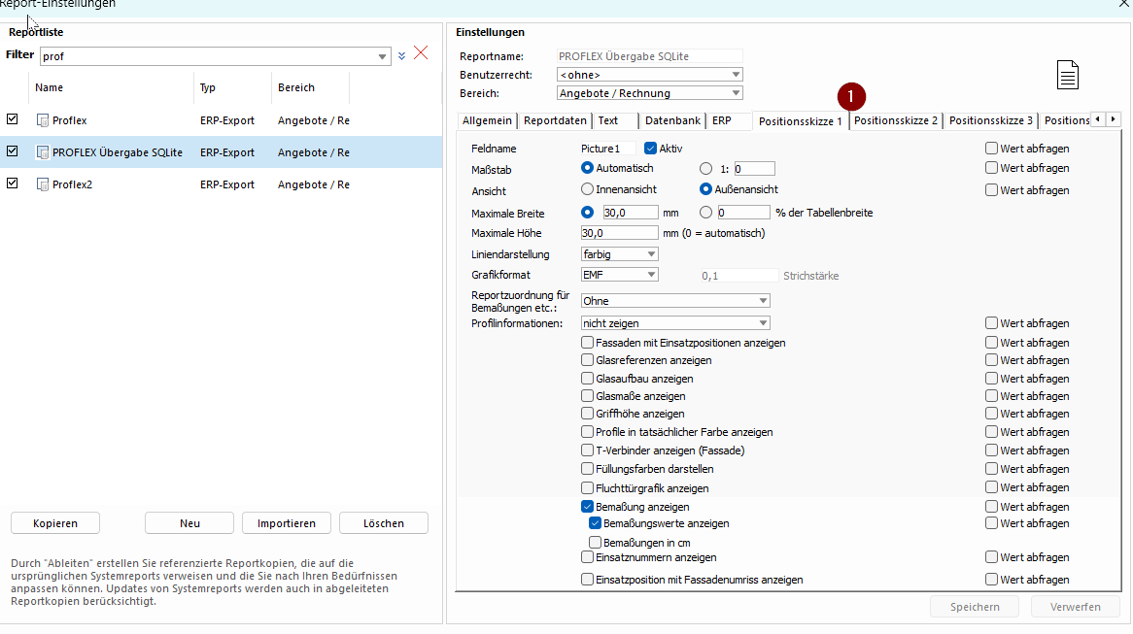Screen dimensions: 1133x634
Task: Click the report icon beside Proflex2
Action: pos(42,184)
